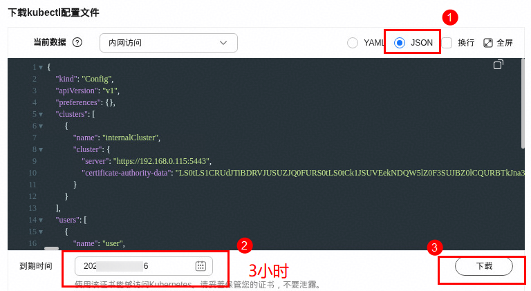This screenshot has width=531, height=291.
Task: Click the "kind": "Config" line
Action: click(84, 79)
